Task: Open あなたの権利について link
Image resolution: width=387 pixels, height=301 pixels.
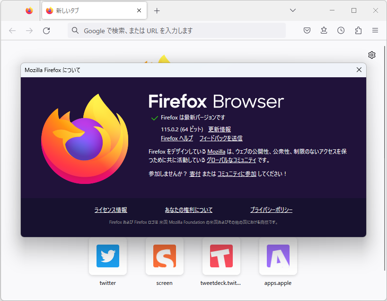Action: [189, 210]
